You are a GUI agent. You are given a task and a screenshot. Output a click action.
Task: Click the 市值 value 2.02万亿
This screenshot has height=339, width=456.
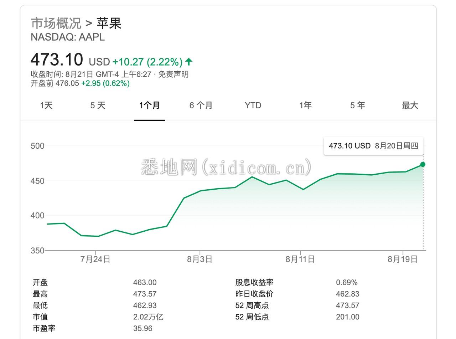pos(148,317)
